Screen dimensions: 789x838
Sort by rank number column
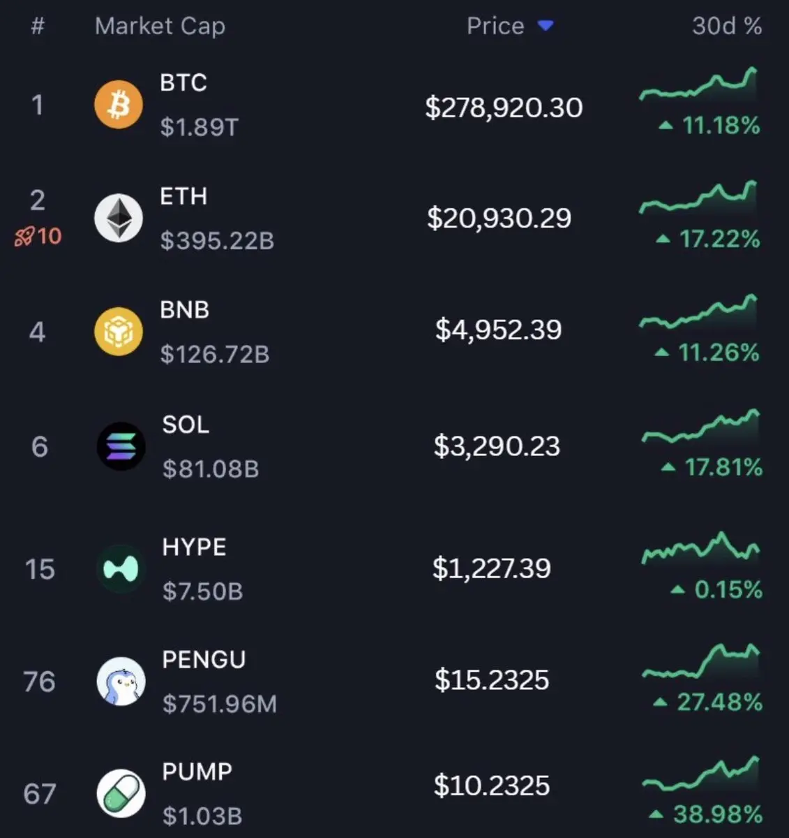click(x=38, y=26)
